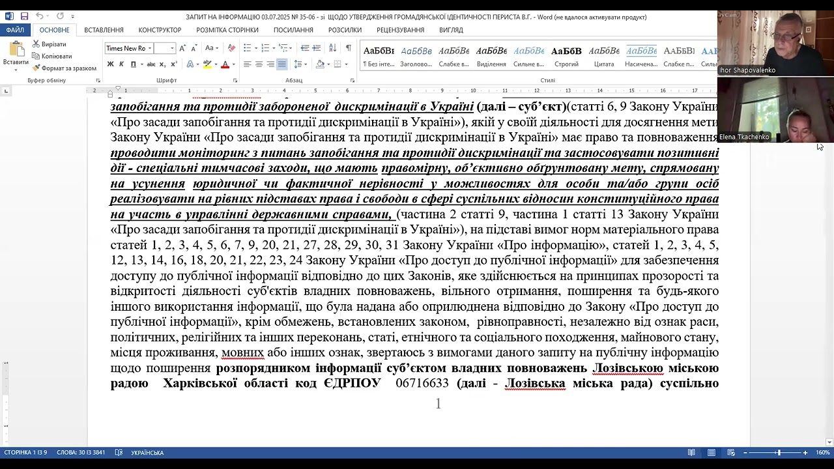Open the ФАЙЛ tab

(15, 30)
